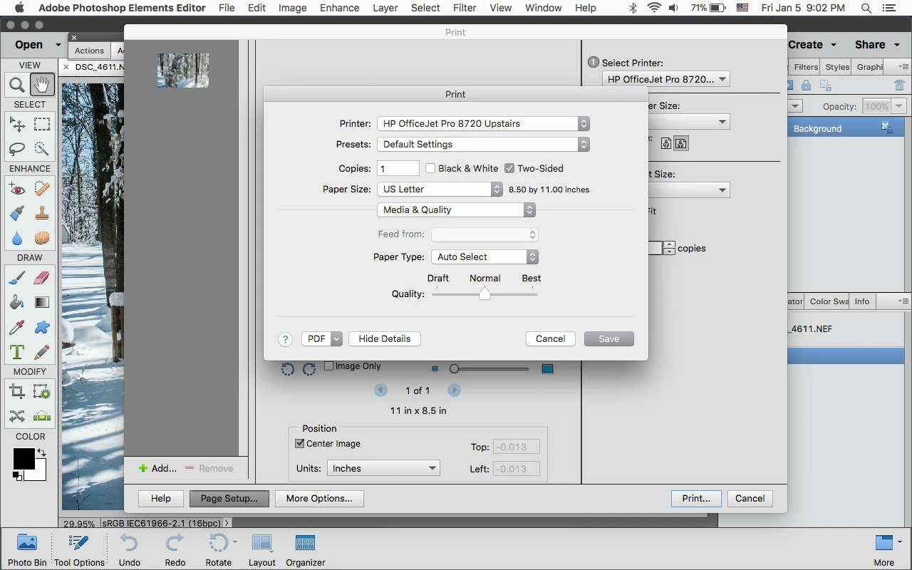Select the Gradient tool
Image resolution: width=912 pixels, height=570 pixels.
42,303
